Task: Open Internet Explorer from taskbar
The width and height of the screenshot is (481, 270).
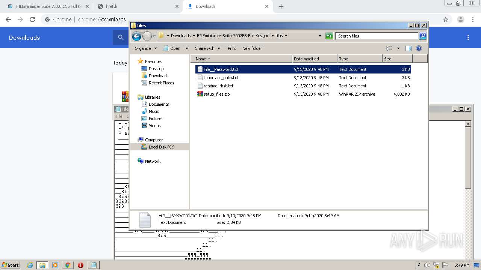Action: (30, 265)
